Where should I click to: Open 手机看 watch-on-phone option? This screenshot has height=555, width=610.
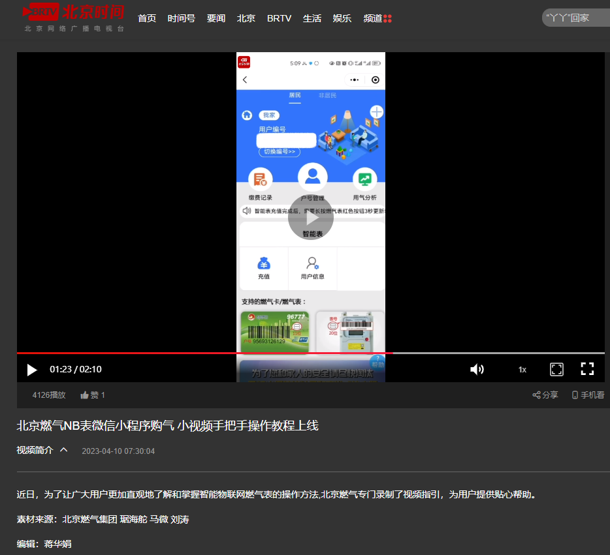(x=588, y=395)
